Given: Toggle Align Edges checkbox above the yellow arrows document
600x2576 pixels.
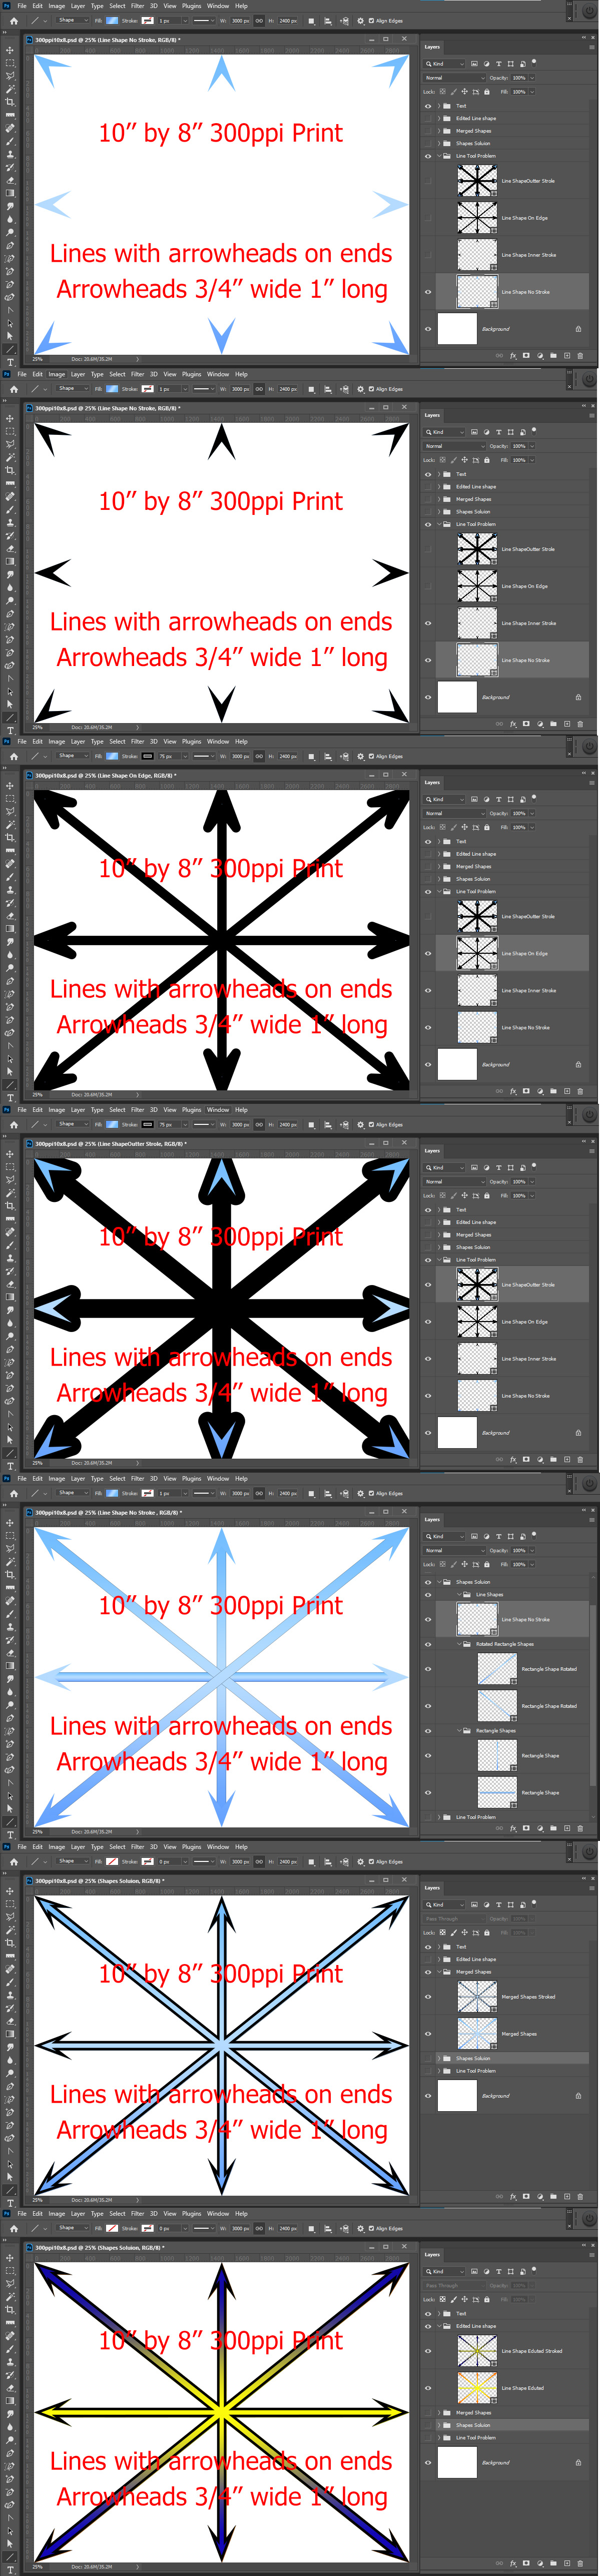Looking at the screenshot, I should pos(371,2228).
